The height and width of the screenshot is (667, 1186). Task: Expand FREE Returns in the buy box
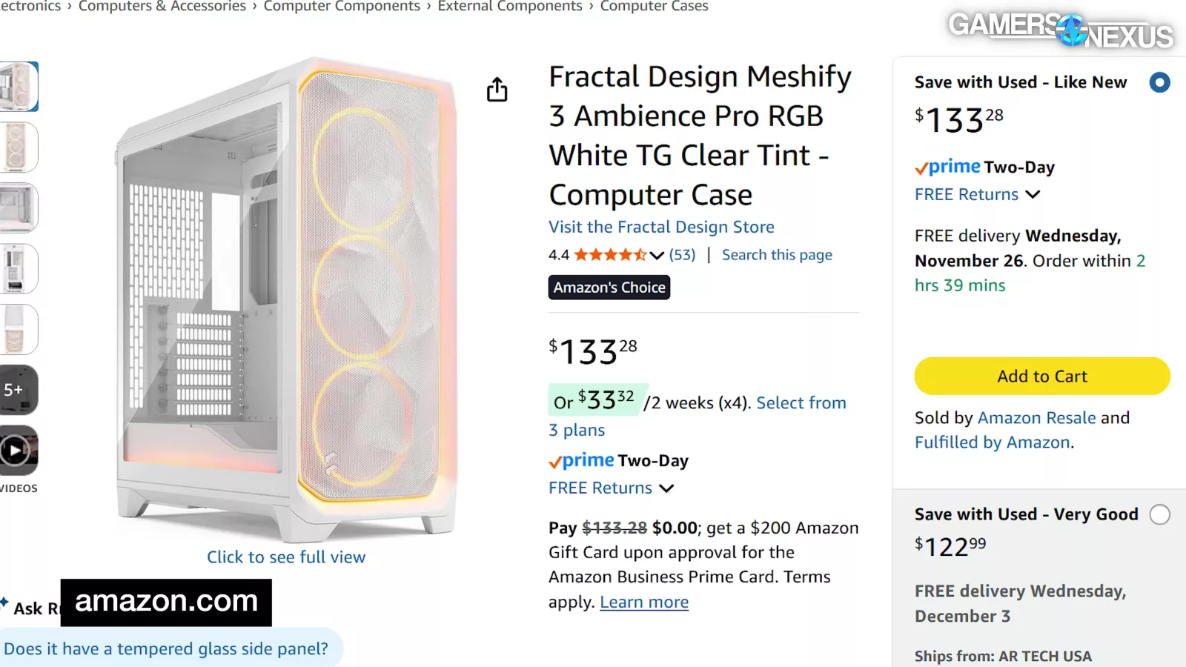click(977, 194)
